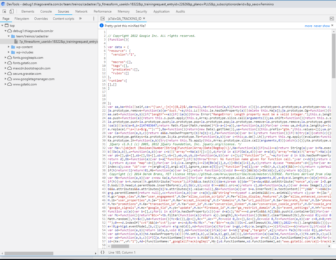Dismiss the pretty-print info bar
Viewport: 336px width, 260px height.
pos(332,26)
